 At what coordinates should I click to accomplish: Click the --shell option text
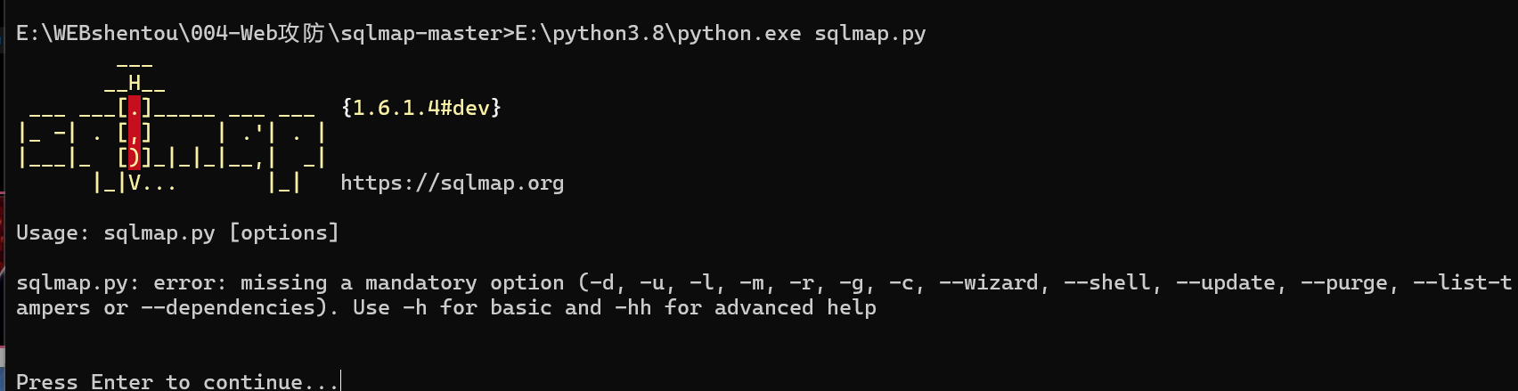[1107, 283]
